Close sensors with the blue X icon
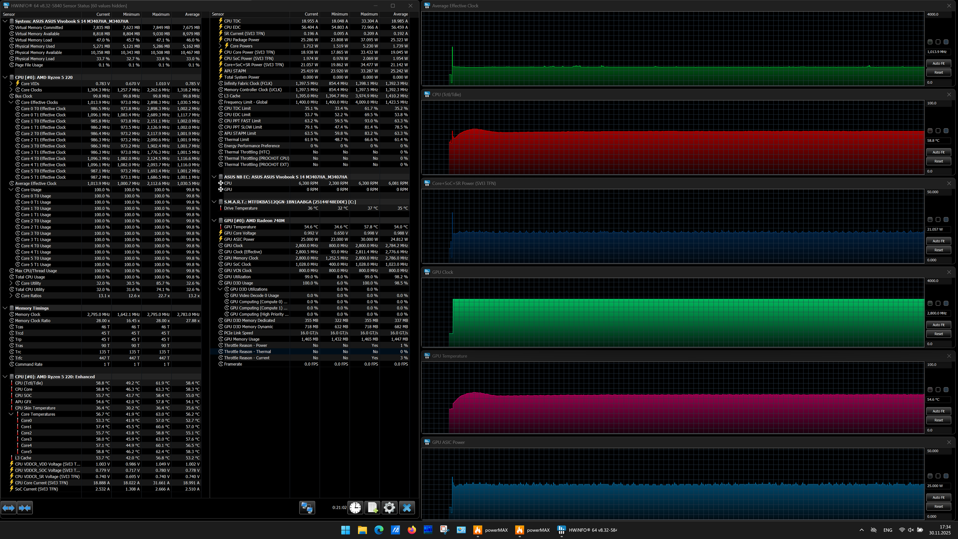 (x=407, y=508)
